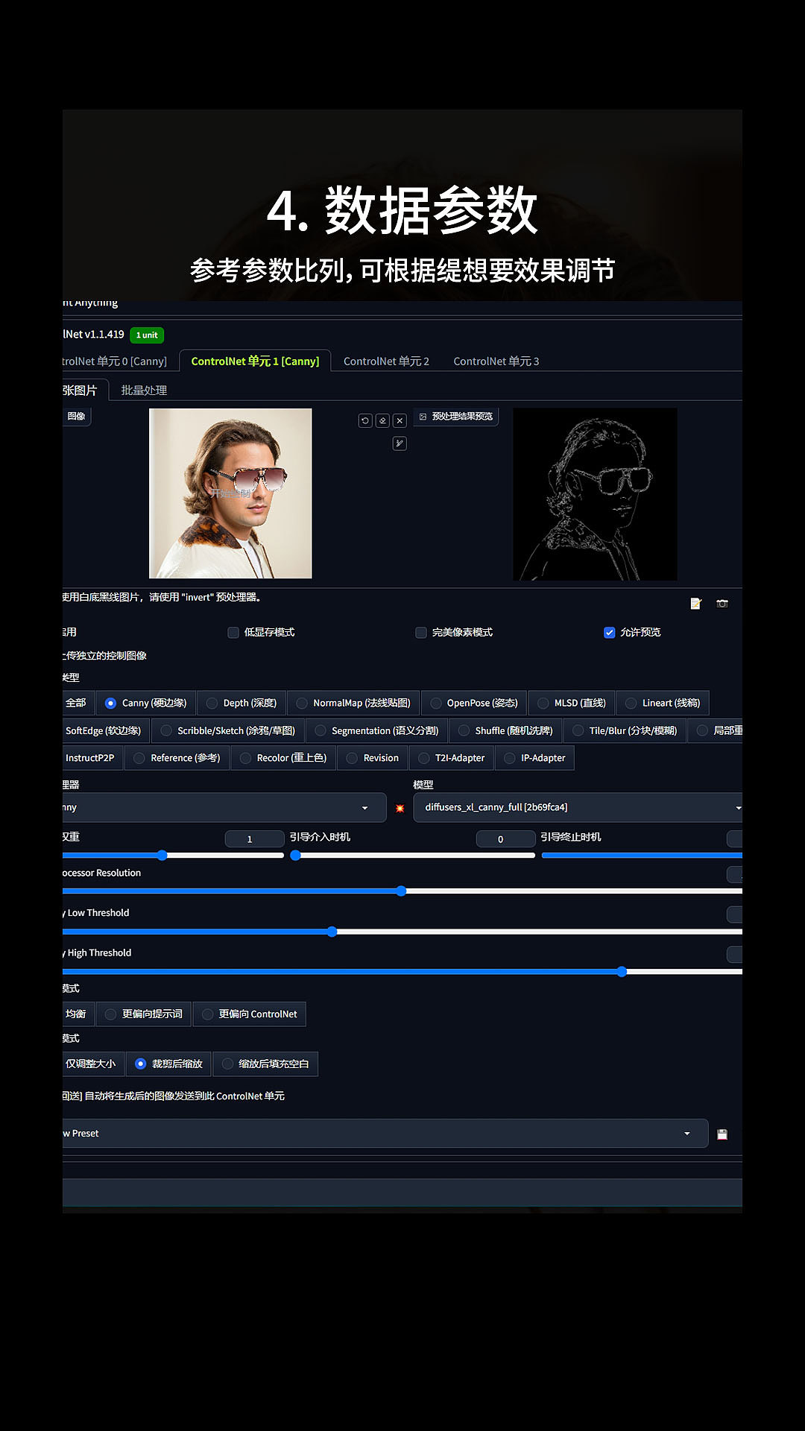Select Segmentation (语义分割) type

tap(376, 730)
